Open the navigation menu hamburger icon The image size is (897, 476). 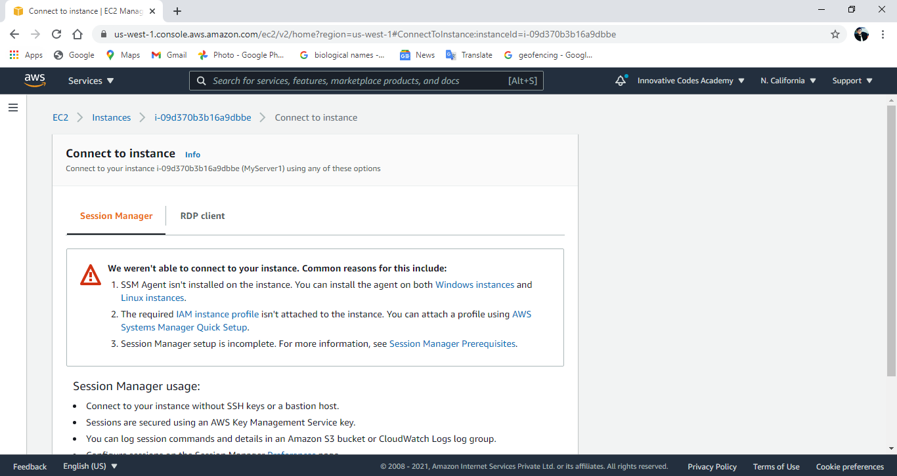[x=13, y=107]
